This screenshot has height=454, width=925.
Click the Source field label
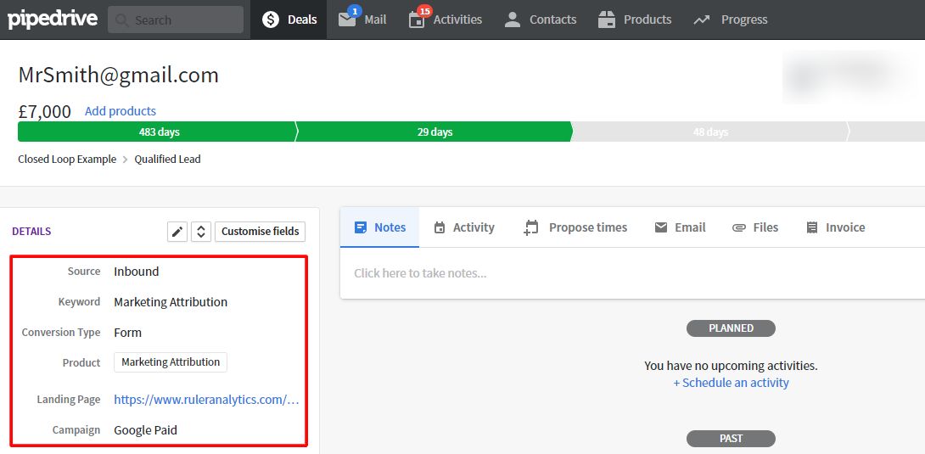click(84, 272)
